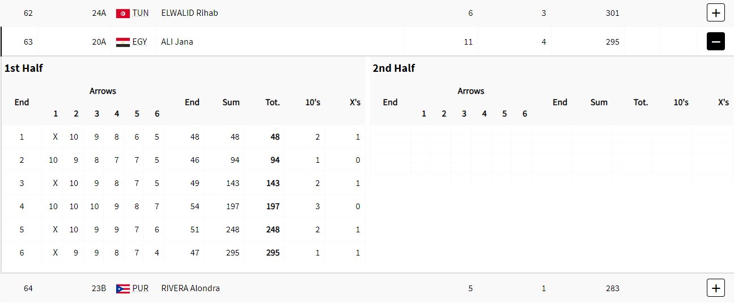734x303 pixels.
Task: Click end 6 running total 295 in bold
Action: point(273,253)
